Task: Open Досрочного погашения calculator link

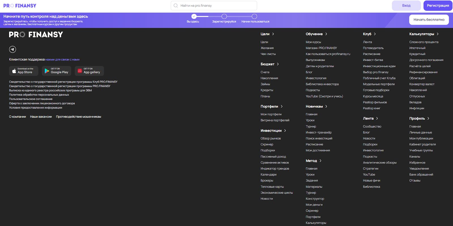Action: [x=426, y=60]
